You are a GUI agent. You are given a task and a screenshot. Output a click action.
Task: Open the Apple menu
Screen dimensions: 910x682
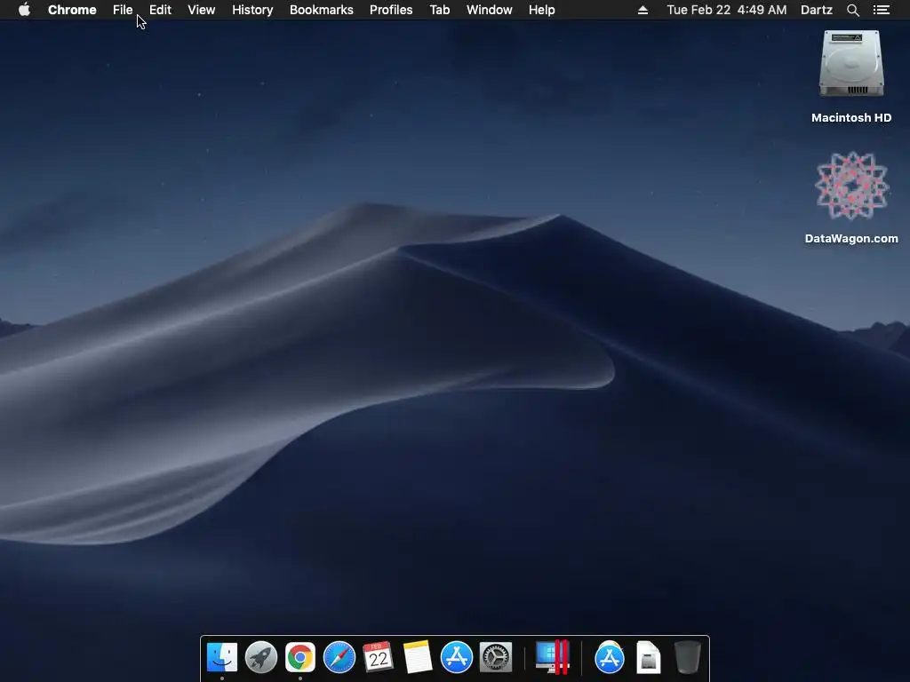[24, 10]
